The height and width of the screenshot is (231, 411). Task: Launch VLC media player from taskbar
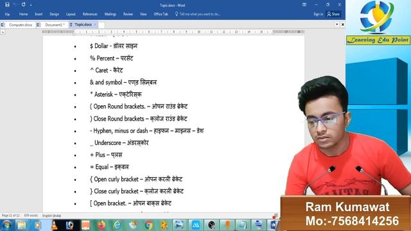[54, 225]
